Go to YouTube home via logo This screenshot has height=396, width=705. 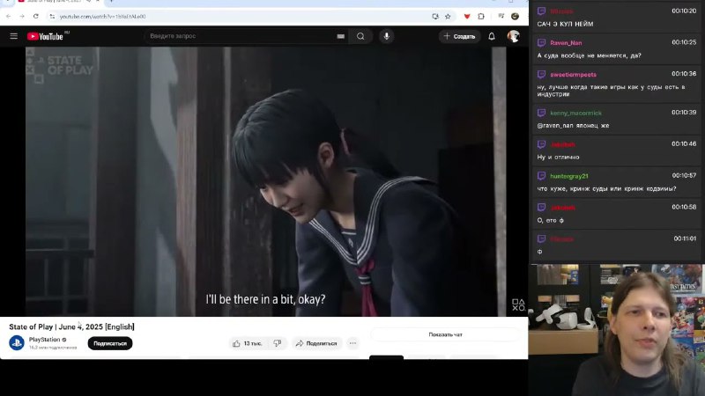(x=45, y=36)
